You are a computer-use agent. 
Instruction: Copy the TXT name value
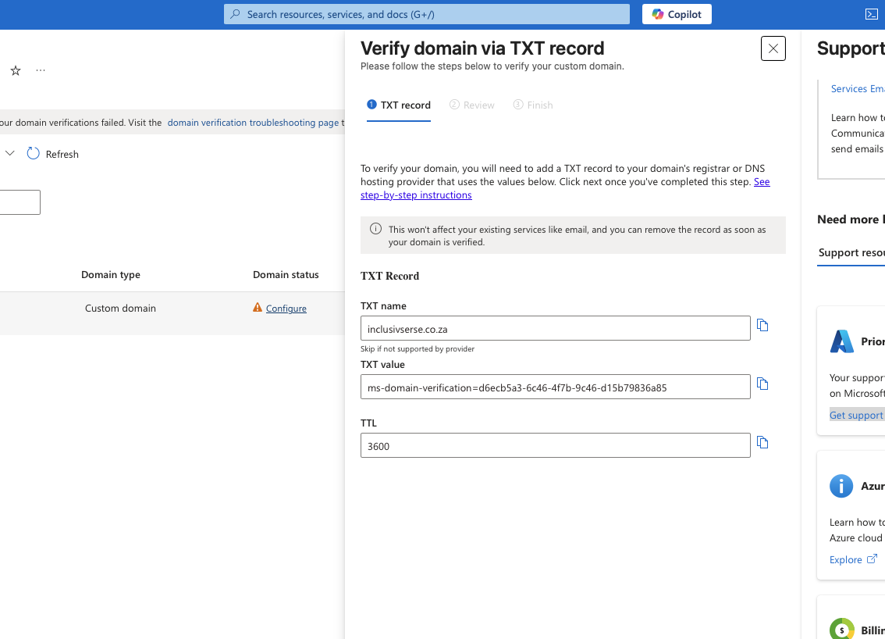point(762,325)
